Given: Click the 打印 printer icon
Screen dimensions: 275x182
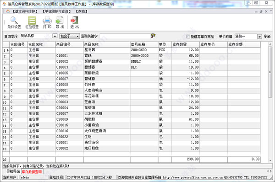Looking at the screenshot, I should (47, 22).
